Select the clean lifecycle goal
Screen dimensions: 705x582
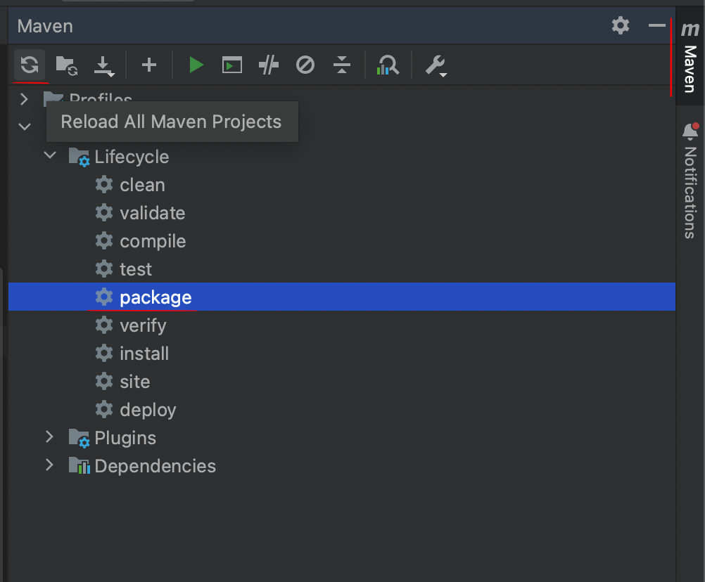click(x=130, y=185)
